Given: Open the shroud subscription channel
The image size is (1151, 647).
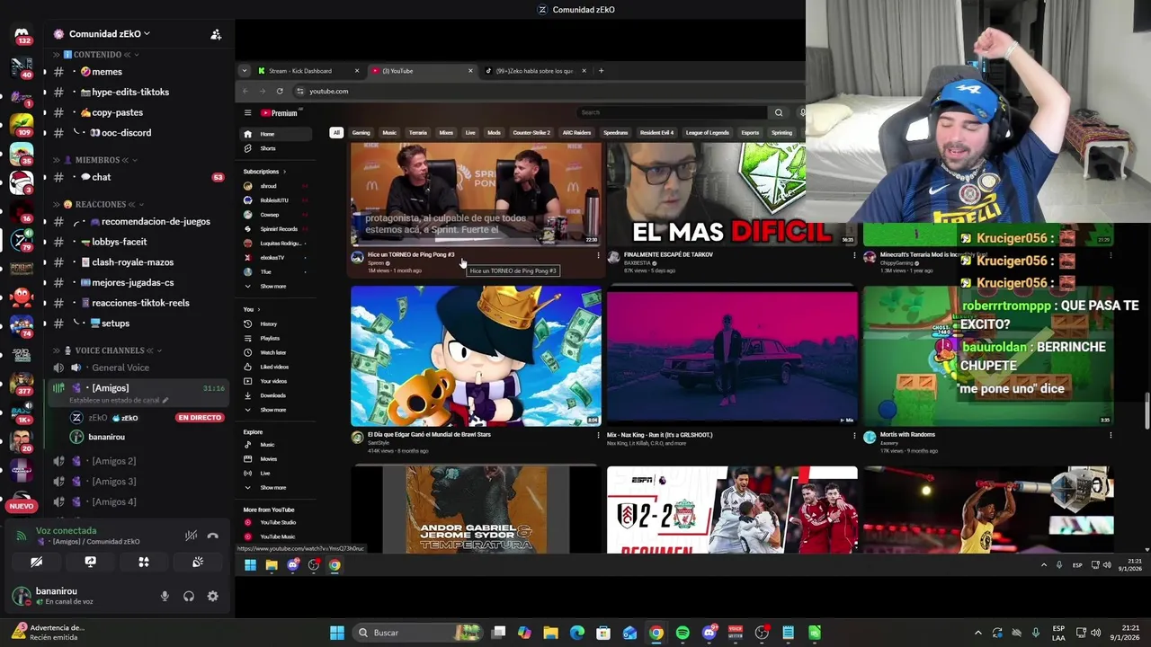Looking at the screenshot, I should click(x=268, y=186).
